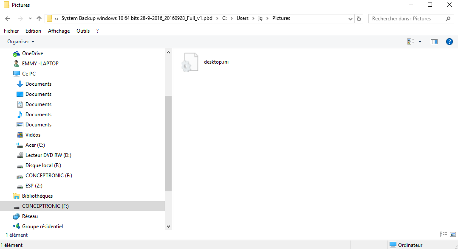Minimize the Pictures window
This screenshot has width=458, height=249.
click(411, 5)
